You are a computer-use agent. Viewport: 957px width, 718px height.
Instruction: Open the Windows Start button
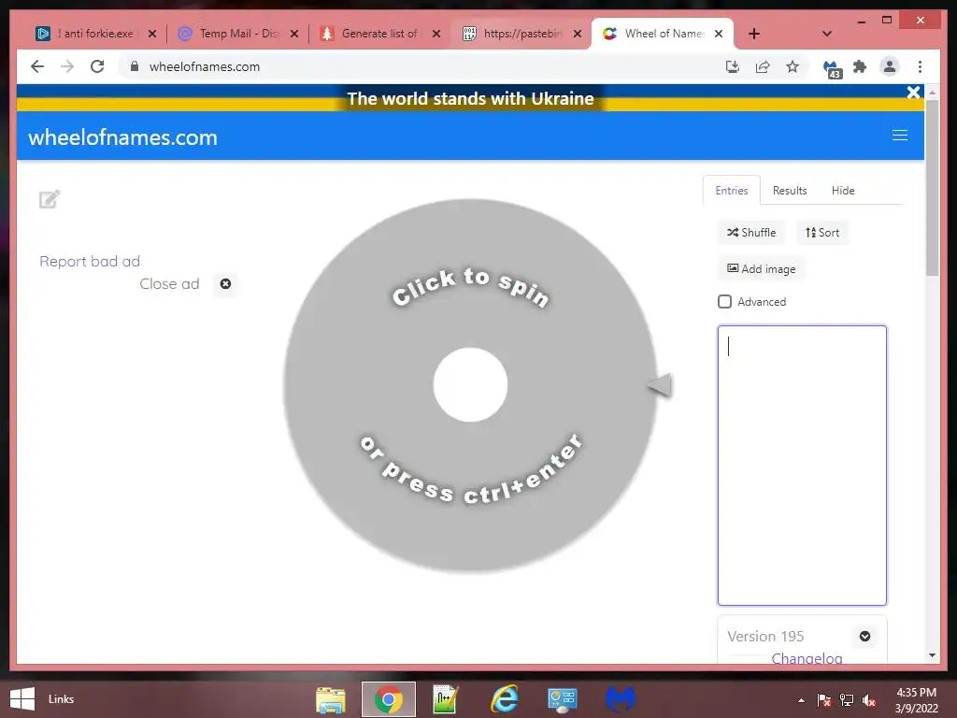click(22, 699)
